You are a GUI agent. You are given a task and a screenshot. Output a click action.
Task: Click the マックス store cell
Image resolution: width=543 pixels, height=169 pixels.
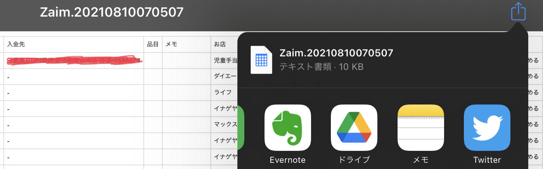point(225,125)
